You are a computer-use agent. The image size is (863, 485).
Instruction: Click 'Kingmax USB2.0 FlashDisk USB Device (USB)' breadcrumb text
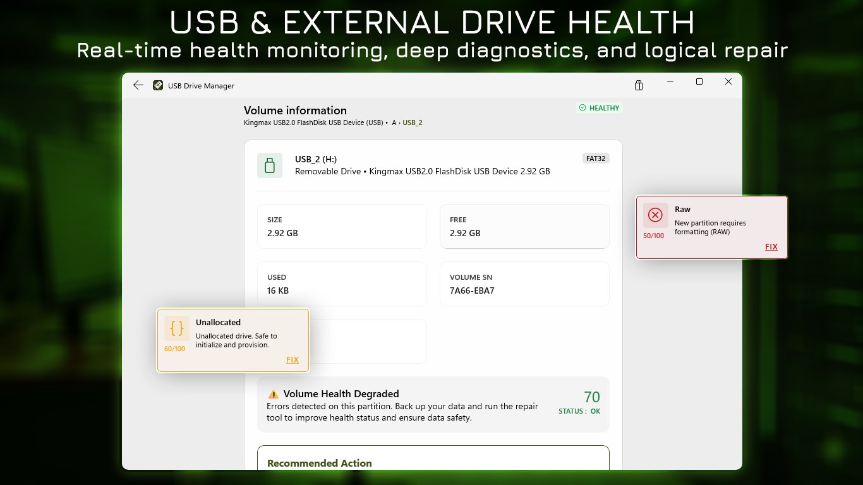click(313, 123)
